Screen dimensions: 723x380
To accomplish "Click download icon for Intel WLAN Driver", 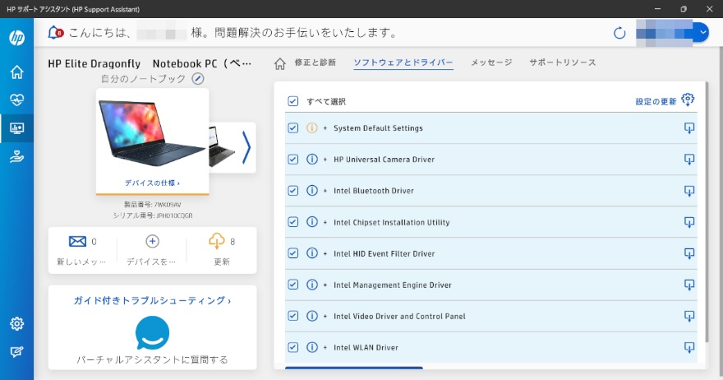I will [x=688, y=348].
